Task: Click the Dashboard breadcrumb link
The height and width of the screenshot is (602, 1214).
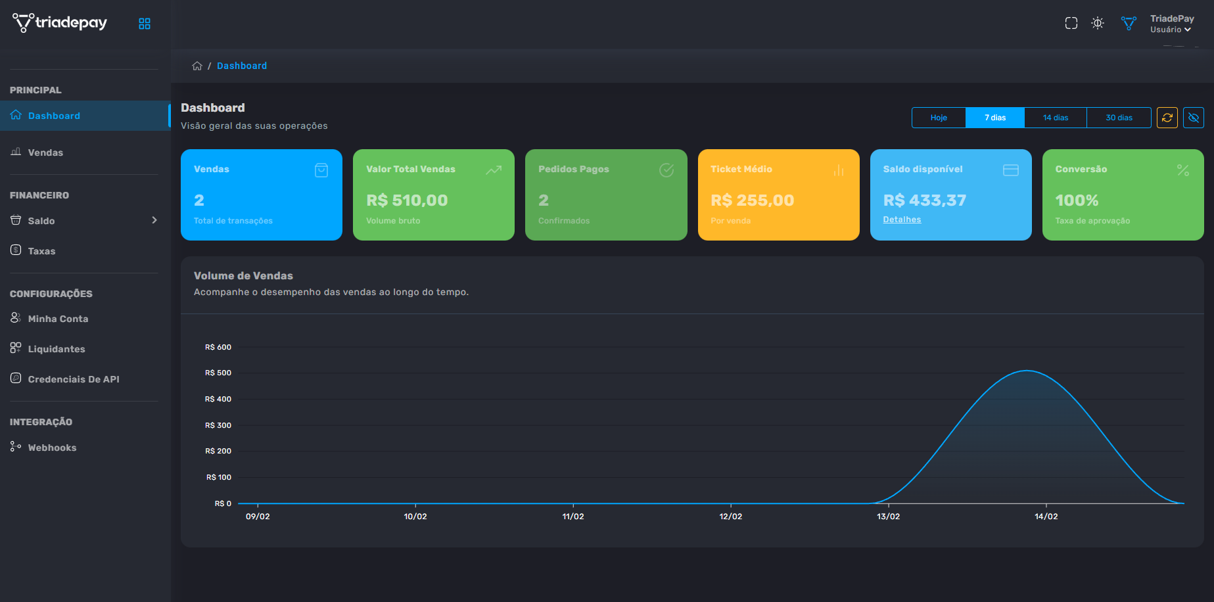Action: tap(242, 66)
